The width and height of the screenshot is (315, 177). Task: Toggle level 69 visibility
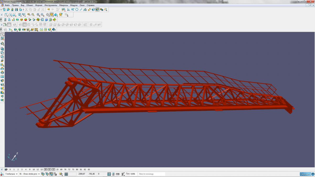(61, 169)
